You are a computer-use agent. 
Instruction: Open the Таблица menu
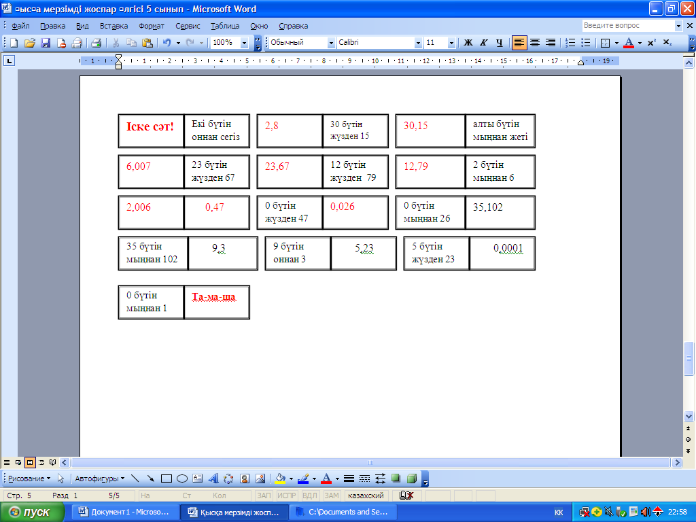coord(225,26)
